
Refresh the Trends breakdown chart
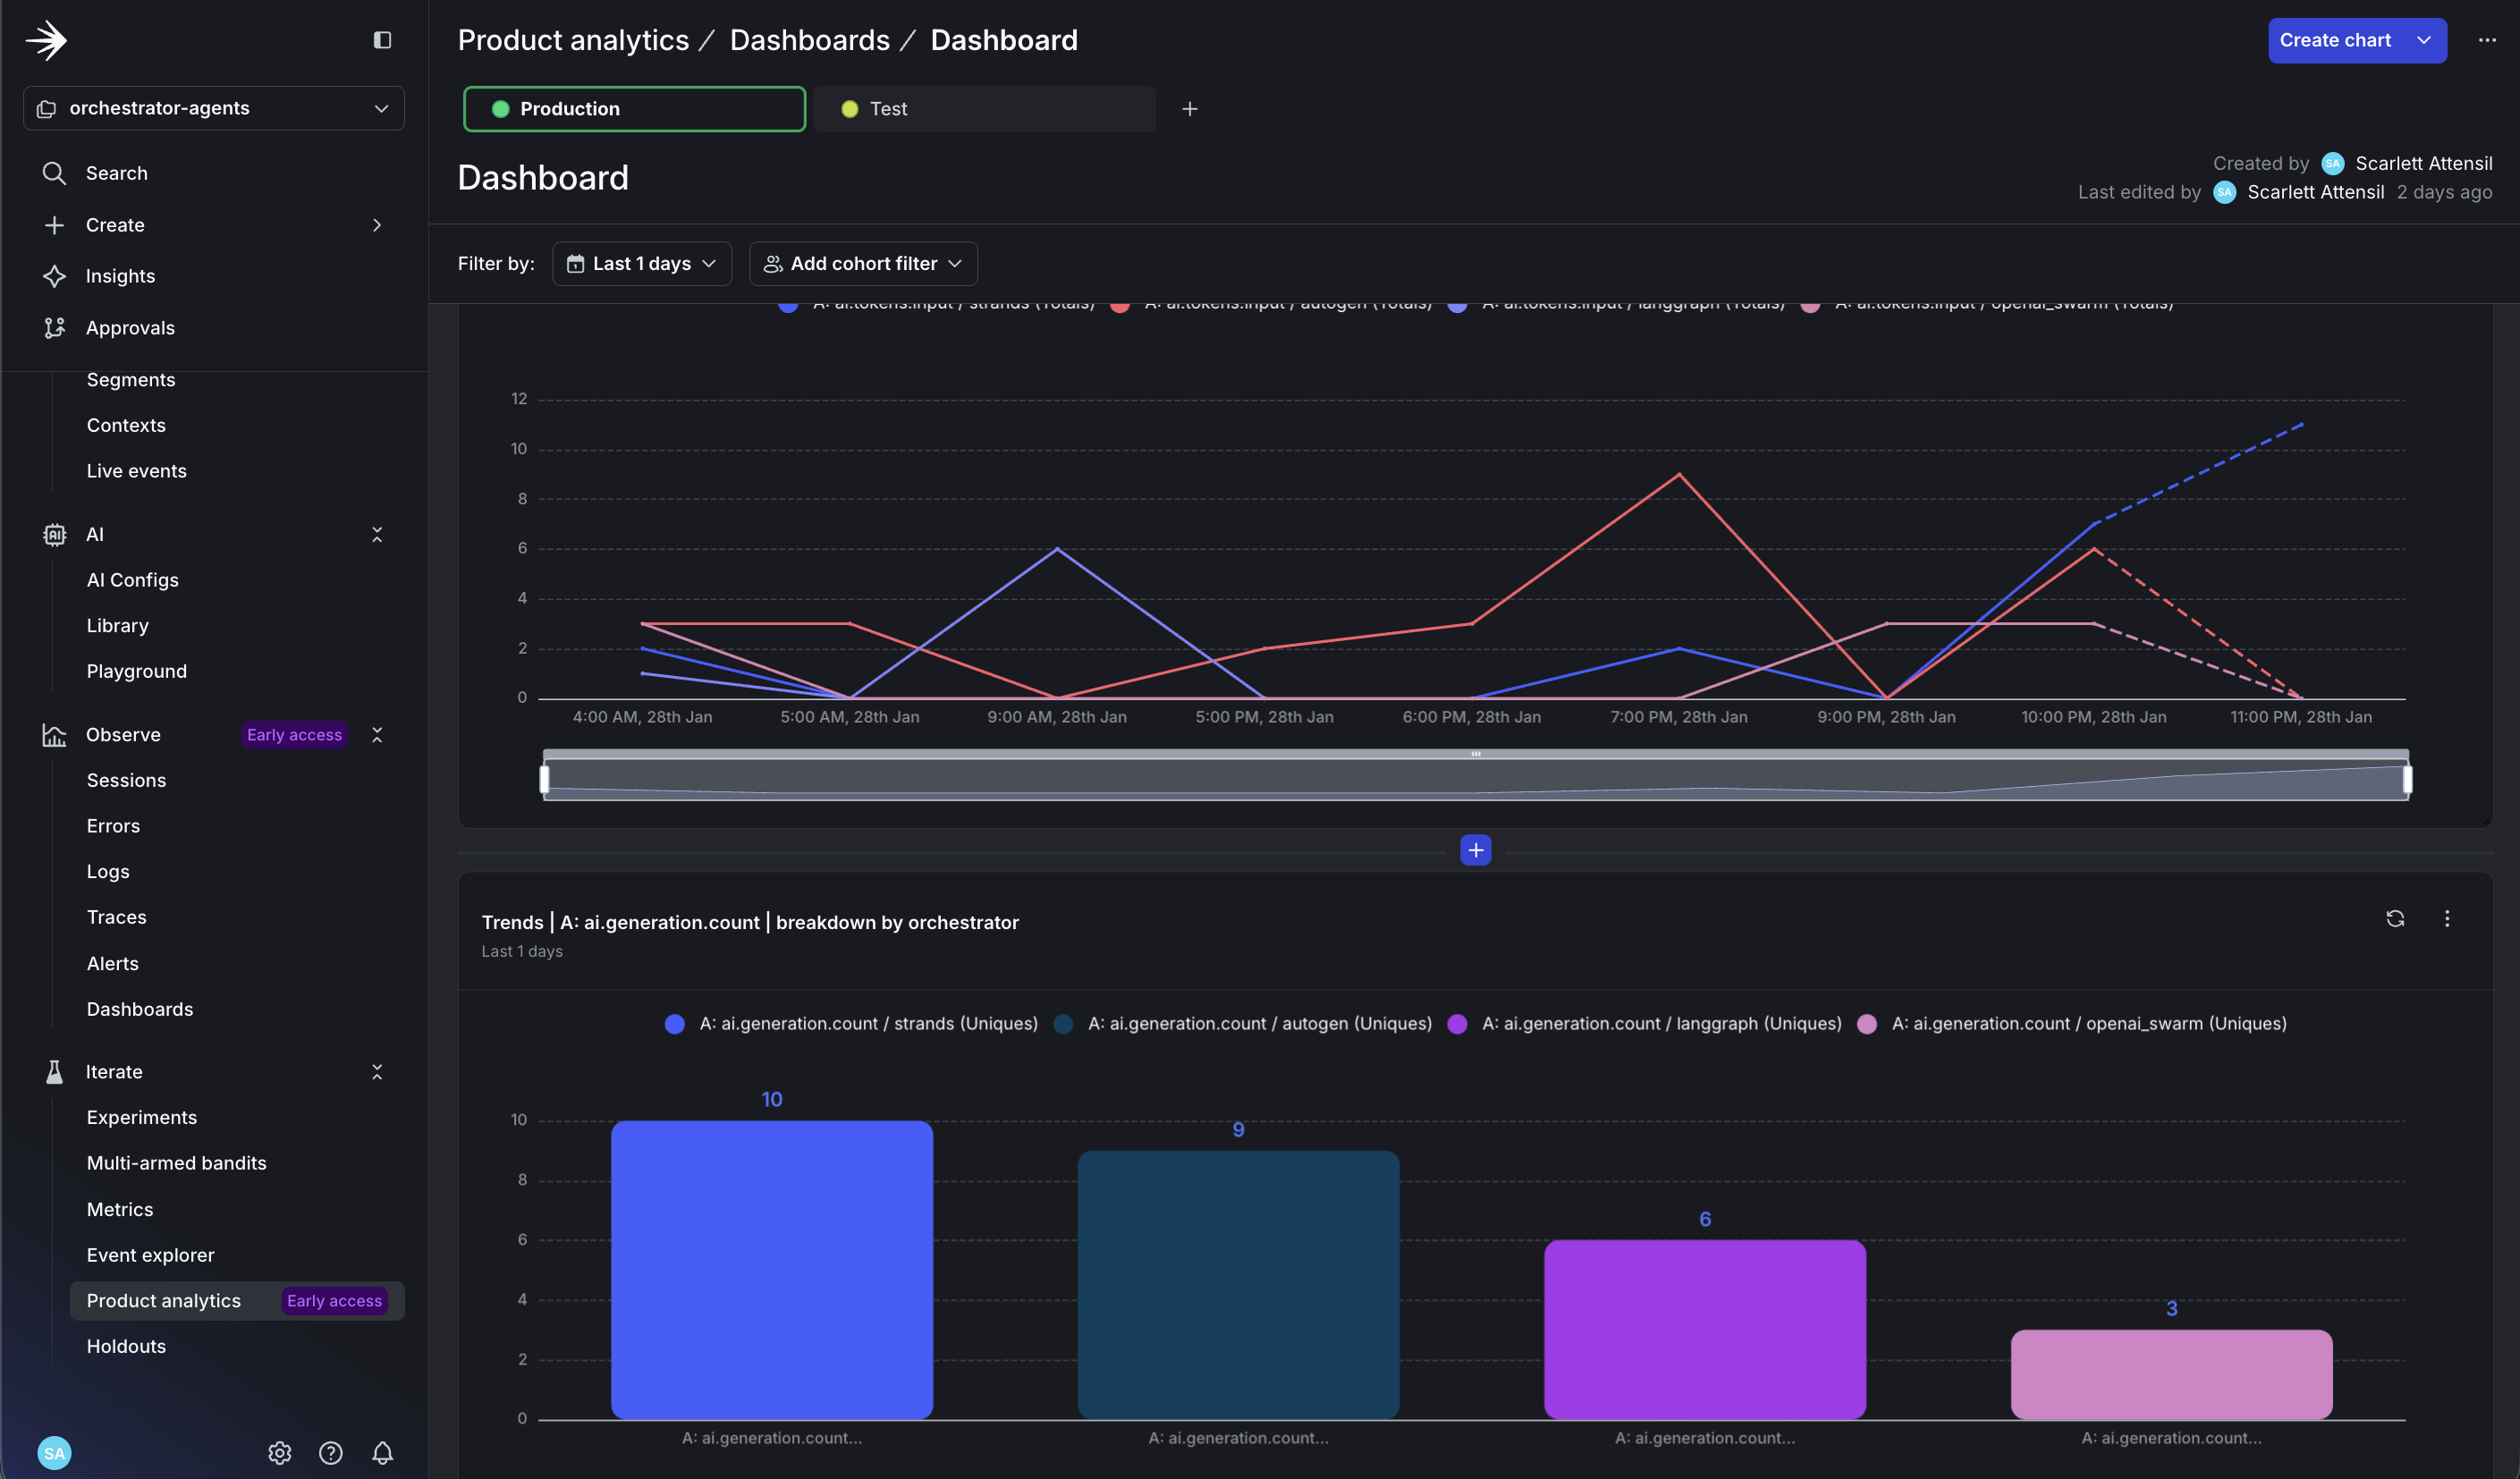(2395, 918)
